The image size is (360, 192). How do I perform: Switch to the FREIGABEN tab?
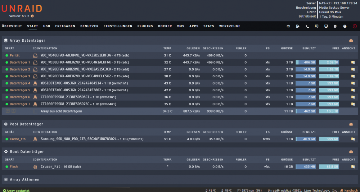[x=65, y=26]
